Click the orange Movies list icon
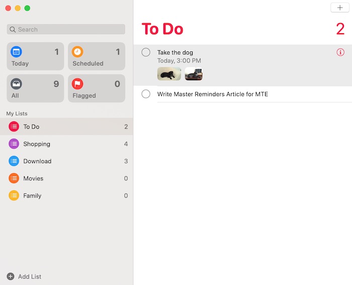The width and height of the screenshot is (352, 285). coord(14,178)
